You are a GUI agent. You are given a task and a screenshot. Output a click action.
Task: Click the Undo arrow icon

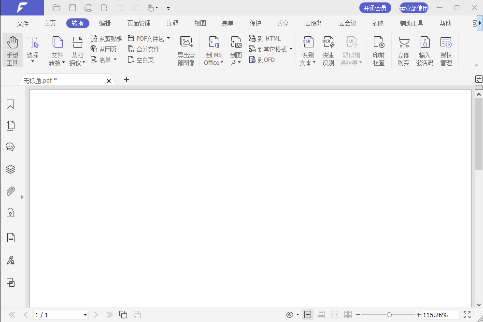click(120, 8)
